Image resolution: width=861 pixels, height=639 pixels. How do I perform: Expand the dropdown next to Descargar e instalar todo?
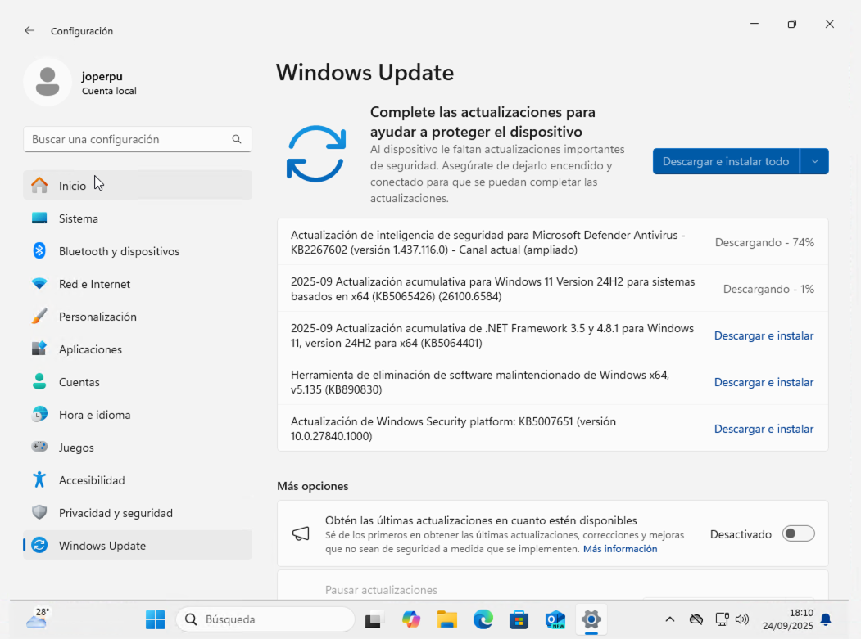click(x=815, y=161)
